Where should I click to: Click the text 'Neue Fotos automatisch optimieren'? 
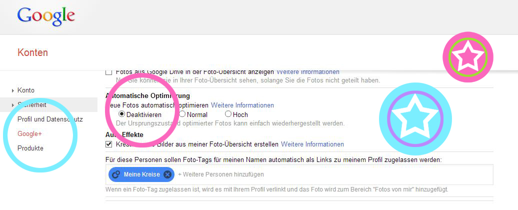pyautogui.click(x=157, y=105)
